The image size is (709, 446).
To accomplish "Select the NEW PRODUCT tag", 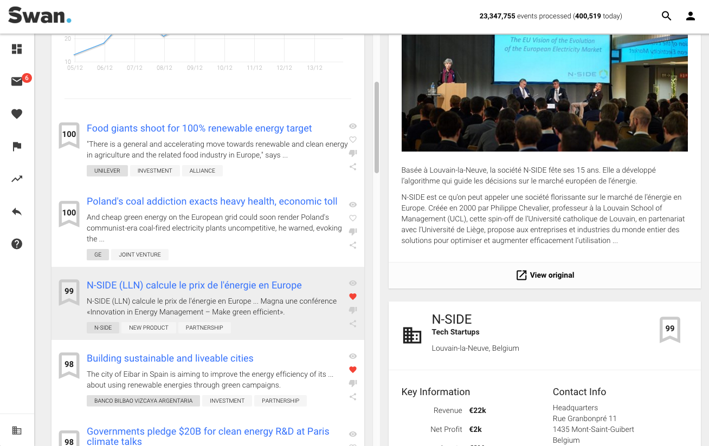I will pyautogui.click(x=149, y=327).
